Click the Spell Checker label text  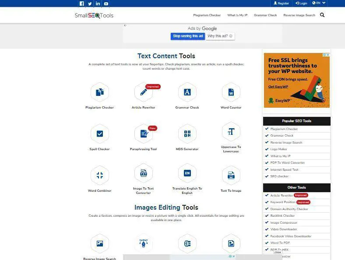point(99,149)
